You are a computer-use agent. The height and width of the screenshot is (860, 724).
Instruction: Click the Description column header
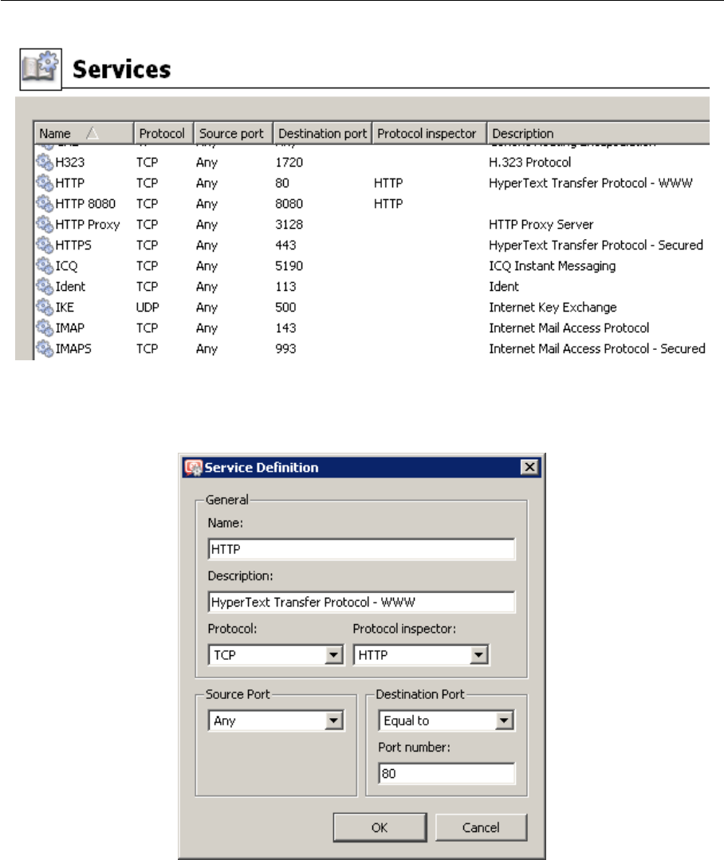[598, 133]
